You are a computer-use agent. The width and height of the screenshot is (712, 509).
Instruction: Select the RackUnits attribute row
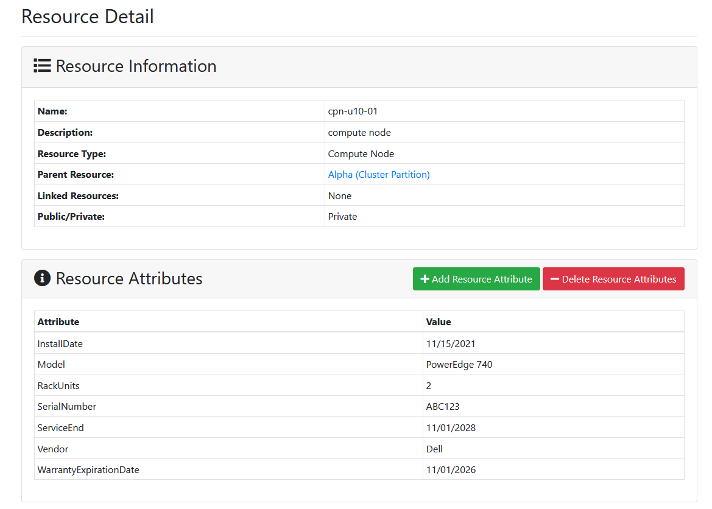tap(359, 385)
